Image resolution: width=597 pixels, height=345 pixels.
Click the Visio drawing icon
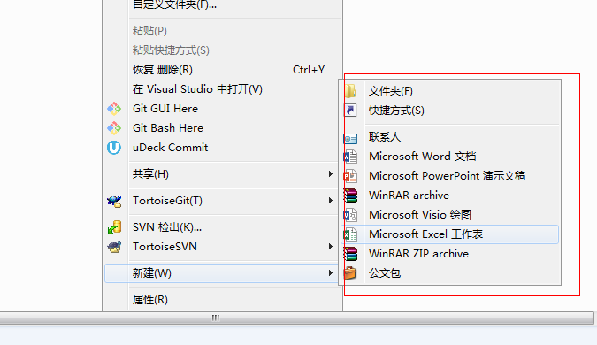point(350,215)
